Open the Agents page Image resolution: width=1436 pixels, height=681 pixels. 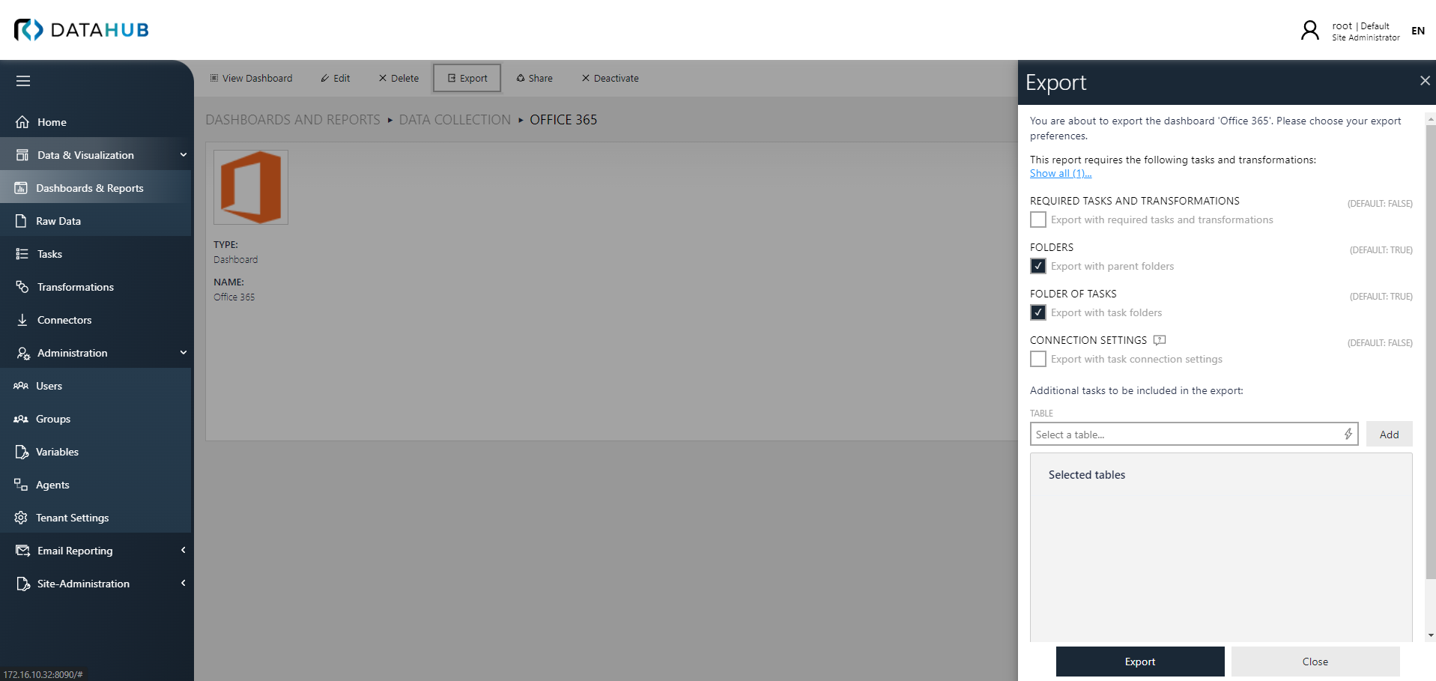[52, 484]
